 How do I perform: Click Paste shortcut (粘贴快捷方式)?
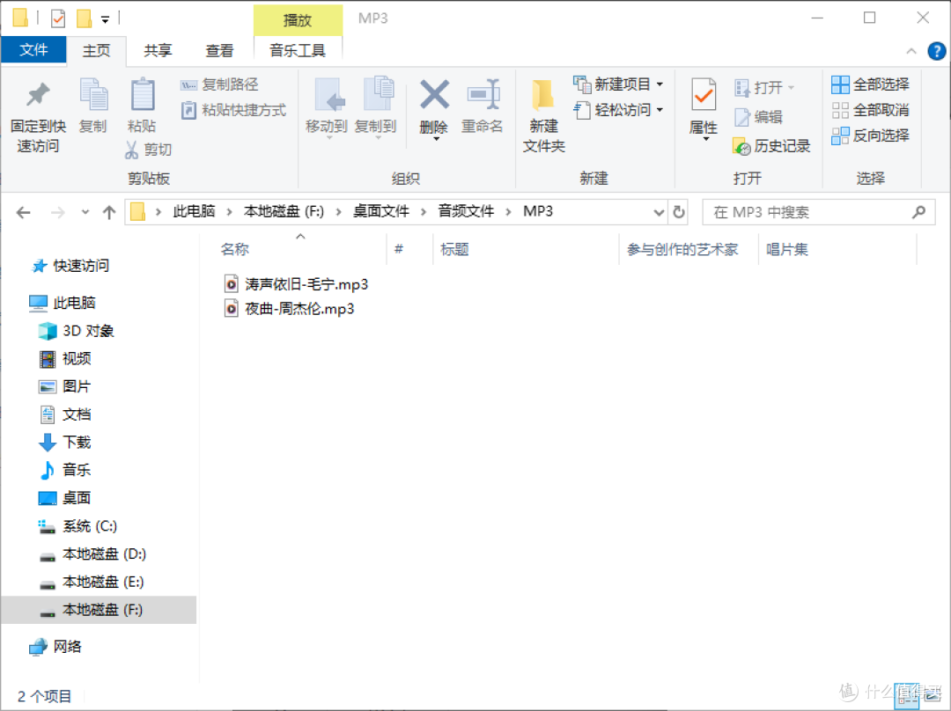[233, 110]
